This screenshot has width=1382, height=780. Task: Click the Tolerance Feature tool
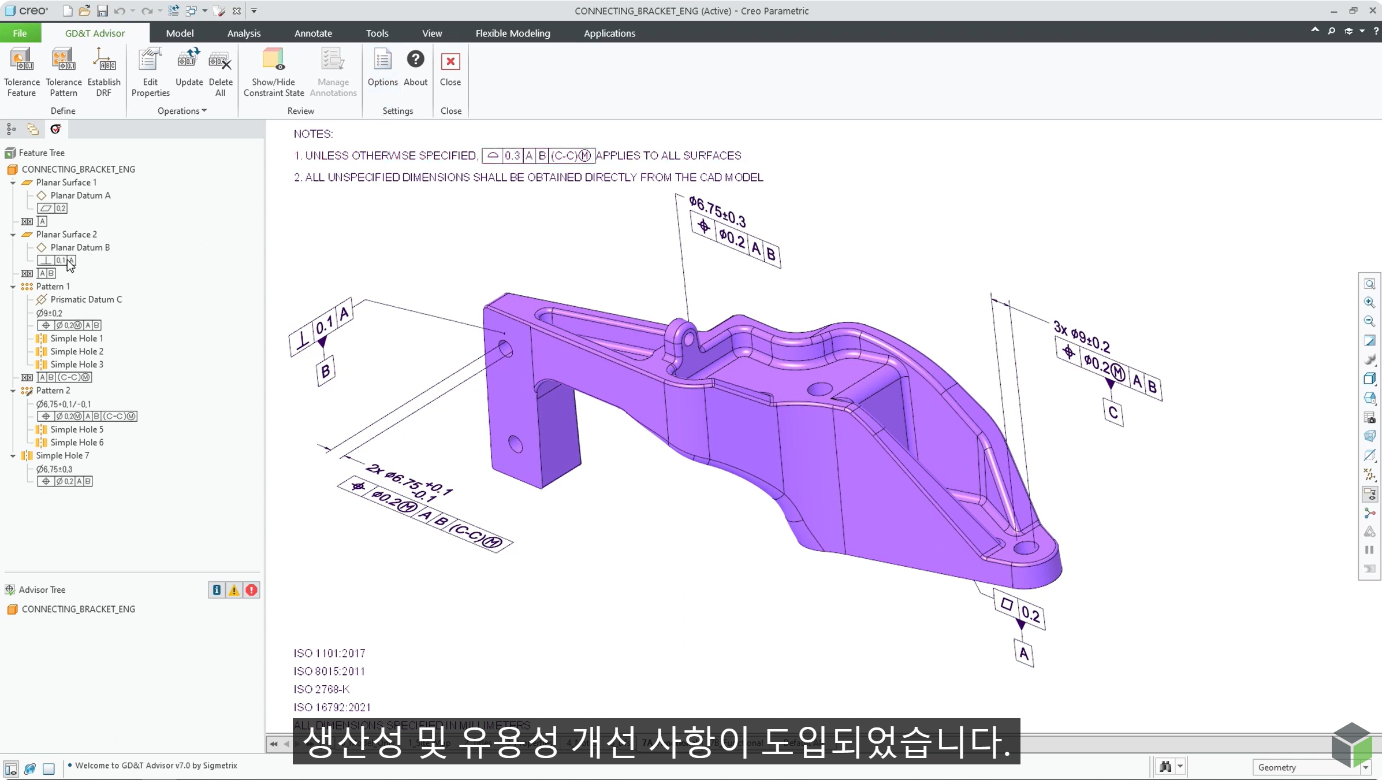point(22,72)
